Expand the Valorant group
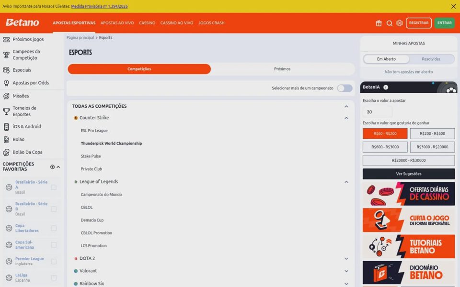 [346, 271]
